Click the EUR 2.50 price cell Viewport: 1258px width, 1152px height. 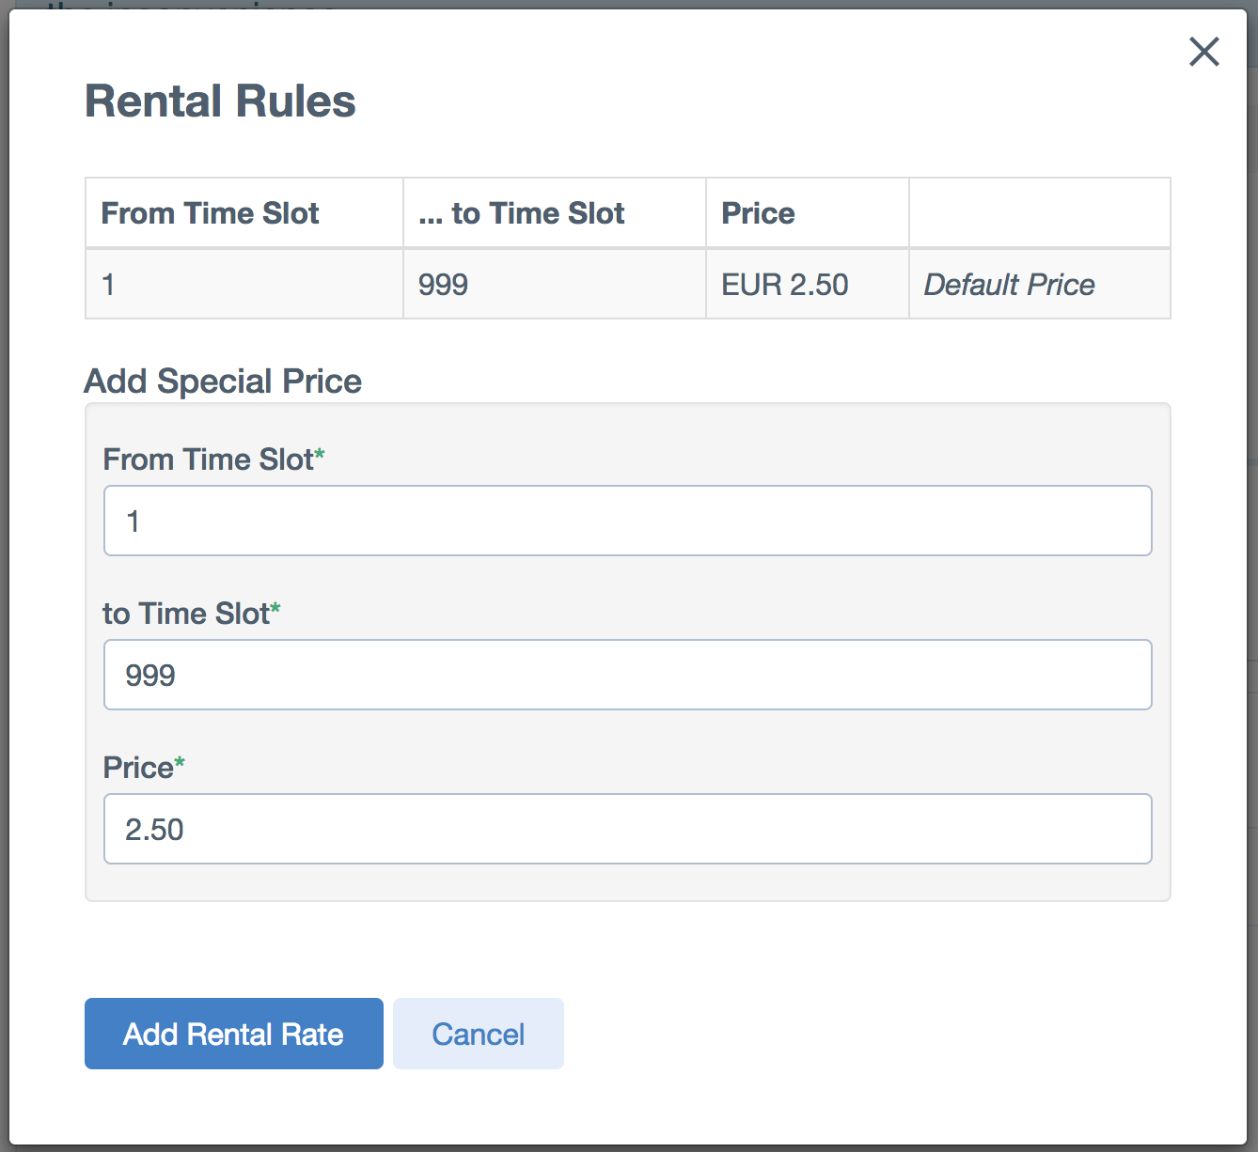[808, 284]
